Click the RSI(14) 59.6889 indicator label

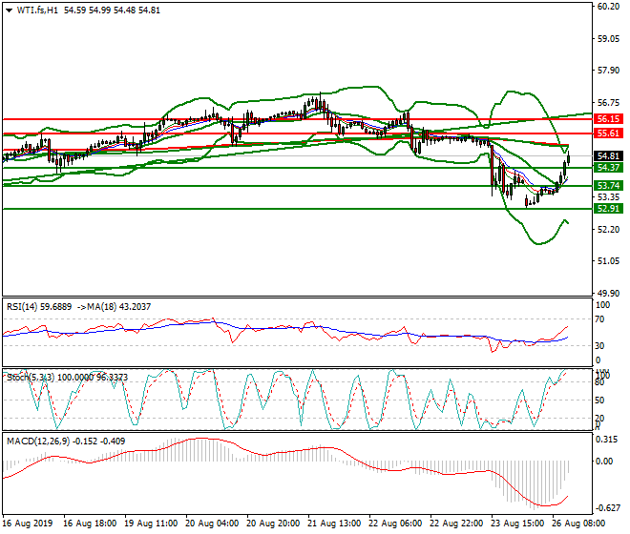[x=39, y=307]
